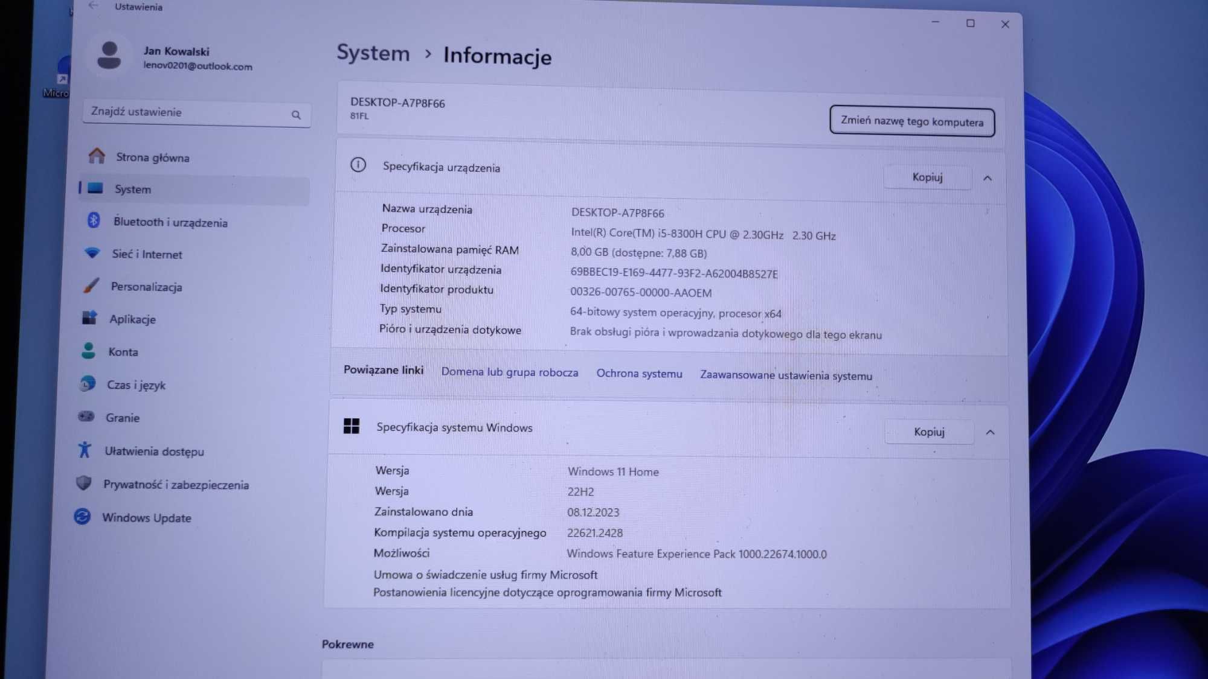Click the Granie controller icon

86,416
